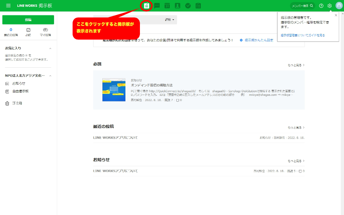The height and width of the screenshot is (215, 344).
Task: Open the オンデマンド配信 post thumbnail
Action: [114, 90]
